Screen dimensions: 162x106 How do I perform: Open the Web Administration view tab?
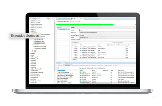[84, 65]
